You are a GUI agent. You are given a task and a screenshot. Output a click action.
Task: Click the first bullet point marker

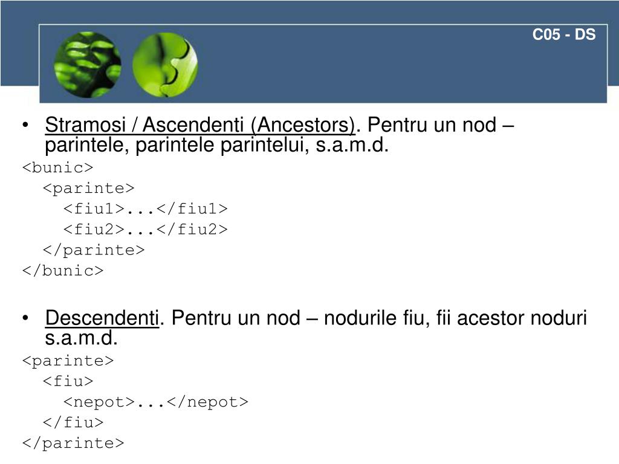pyautogui.click(x=25, y=125)
